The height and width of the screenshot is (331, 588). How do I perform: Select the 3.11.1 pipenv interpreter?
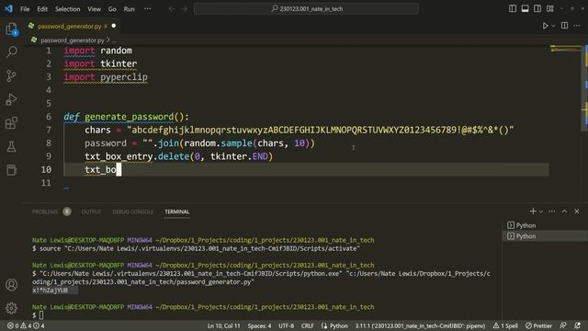(x=420, y=325)
